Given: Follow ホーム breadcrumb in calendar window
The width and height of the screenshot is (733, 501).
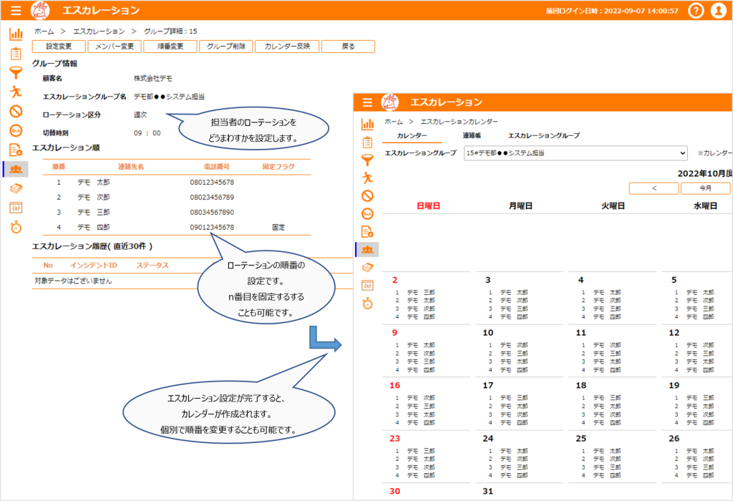Looking at the screenshot, I should click(394, 122).
